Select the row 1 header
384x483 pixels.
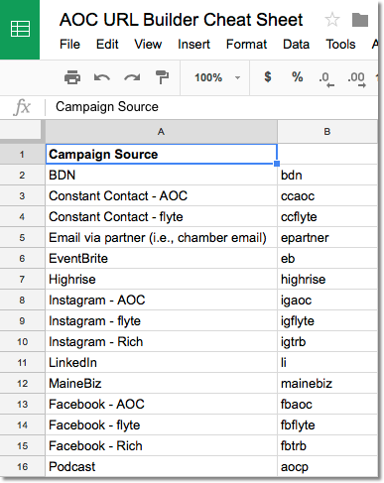pyautogui.click(x=22, y=154)
